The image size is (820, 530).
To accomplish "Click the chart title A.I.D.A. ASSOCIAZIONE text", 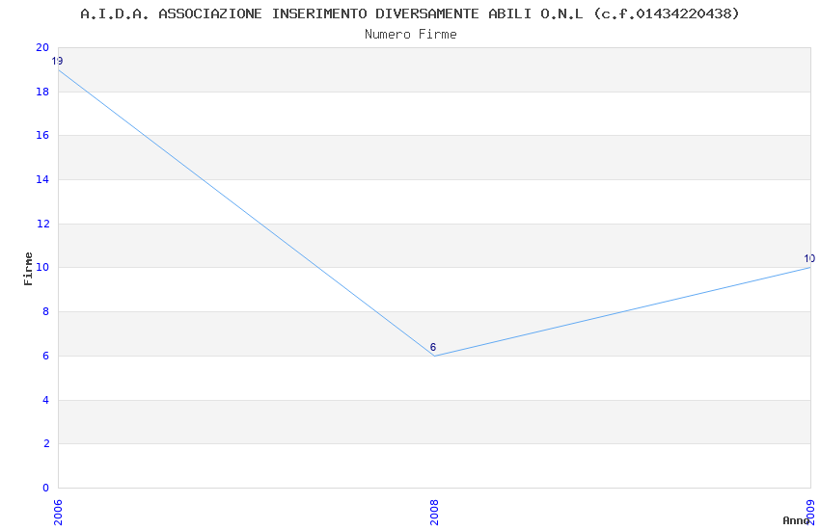I will (410, 13).
